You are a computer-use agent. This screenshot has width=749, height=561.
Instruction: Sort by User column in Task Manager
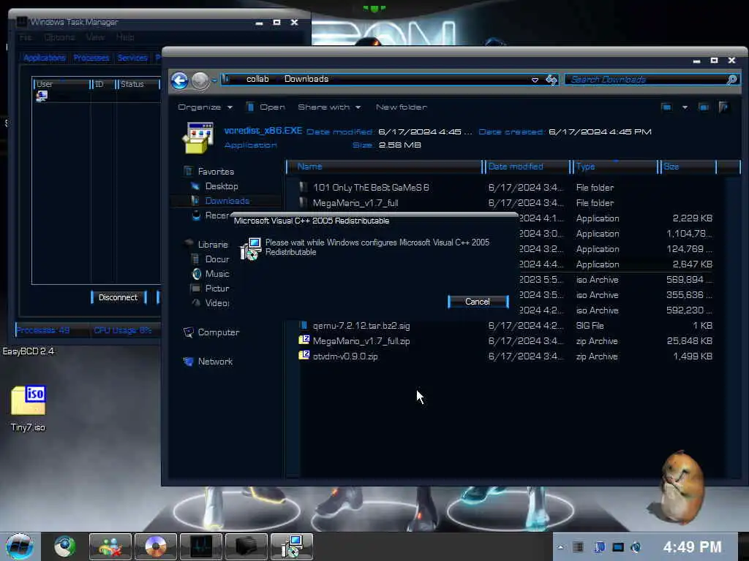pos(61,84)
